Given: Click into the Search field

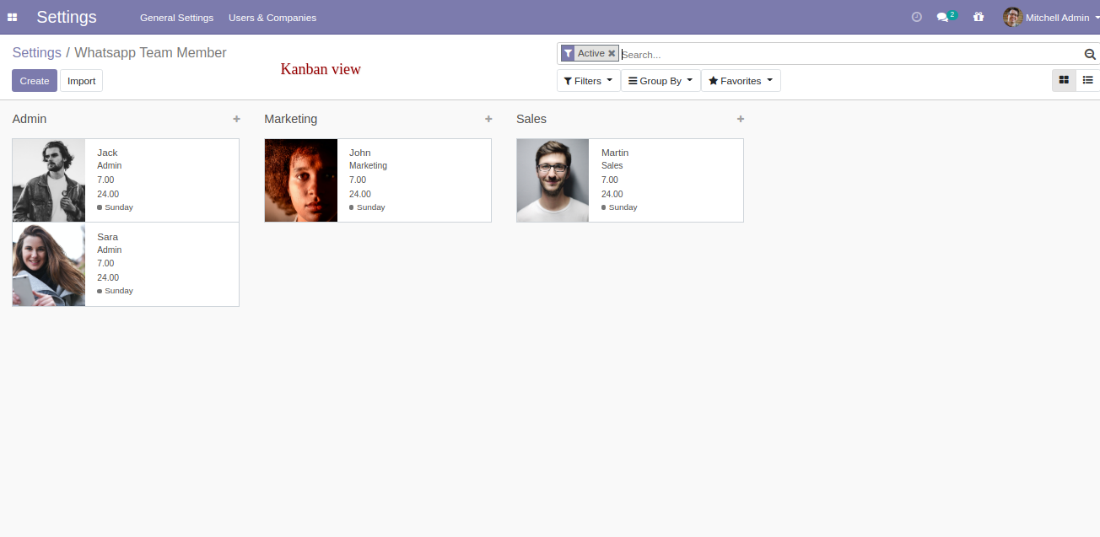Looking at the screenshot, I should (x=850, y=54).
